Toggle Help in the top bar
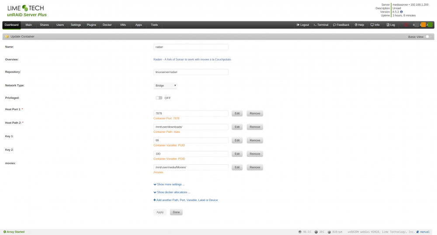 (359, 25)
